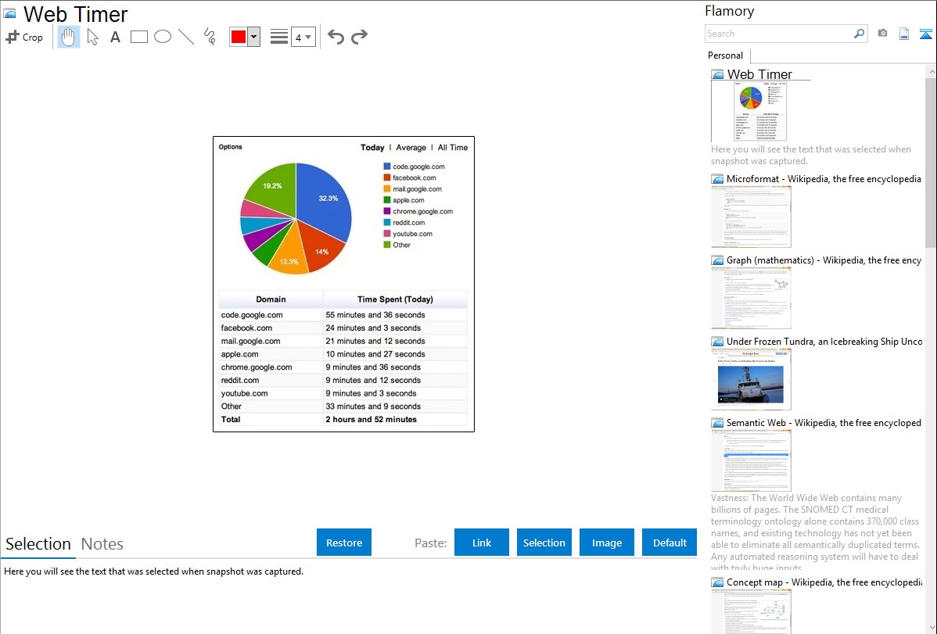Switch to the Selection tab
This screenshot has width=937, height=634.
pyautogui.click(x=38, y=544)
